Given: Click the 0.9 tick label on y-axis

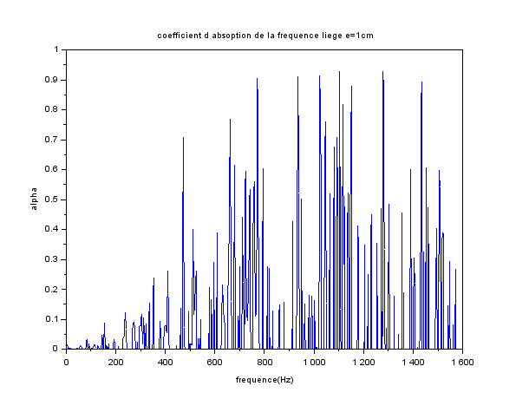Looking at the screenshot, I should tap(54, 80).
